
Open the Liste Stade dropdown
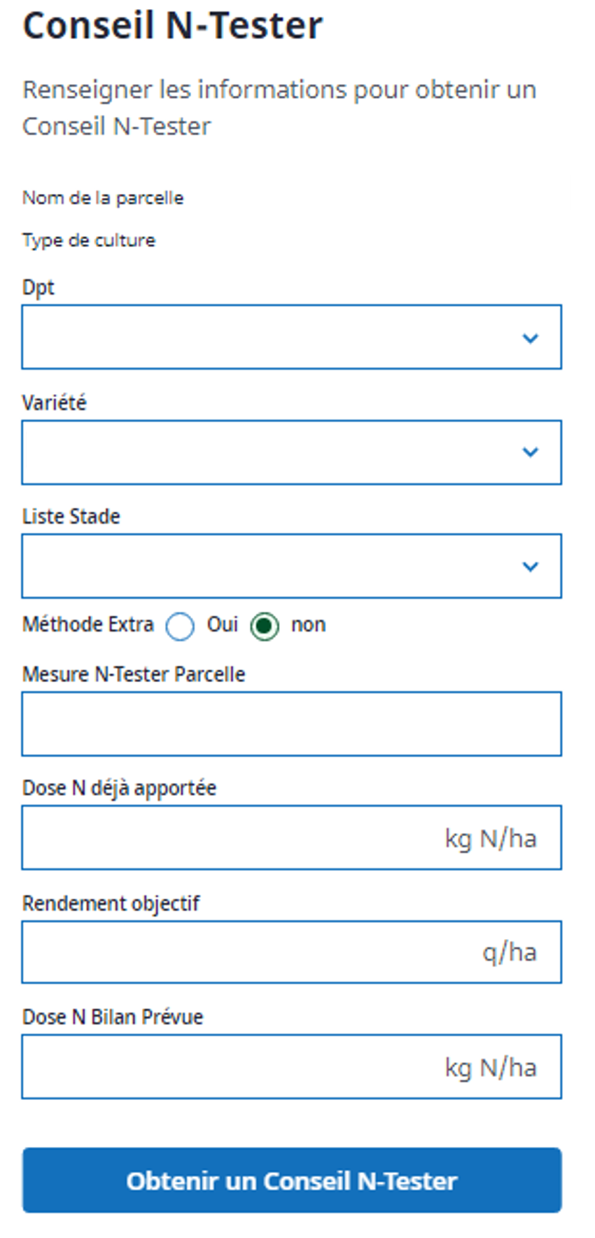[x=291, y=567]
